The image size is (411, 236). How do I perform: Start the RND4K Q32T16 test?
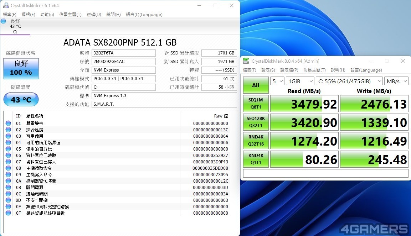point(256,141)
